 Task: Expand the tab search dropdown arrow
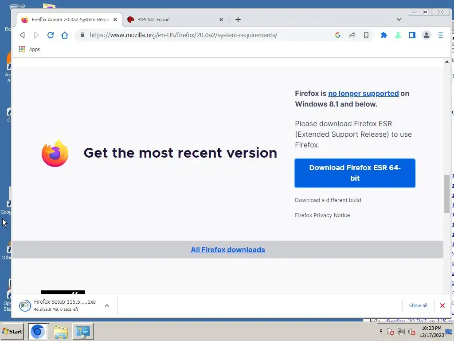pos(399,20)
